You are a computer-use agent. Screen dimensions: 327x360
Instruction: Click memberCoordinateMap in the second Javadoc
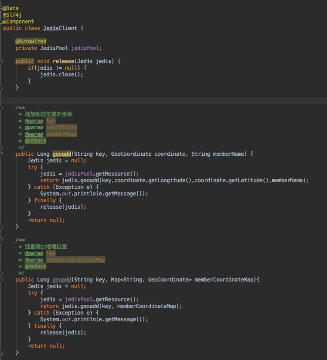75,260
